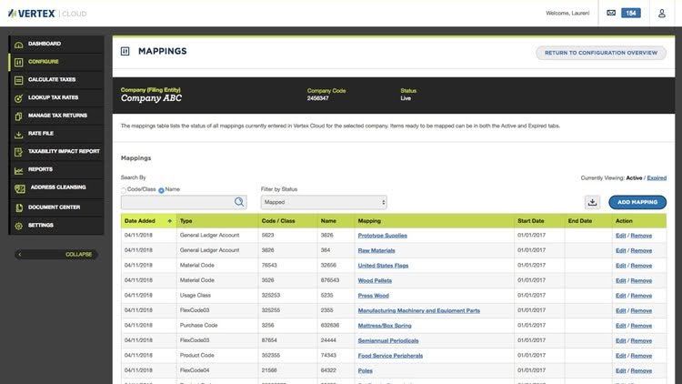This screenshot has height=384, width=682.
Task: Click the download mappings icon
Action: pos(593,202)
